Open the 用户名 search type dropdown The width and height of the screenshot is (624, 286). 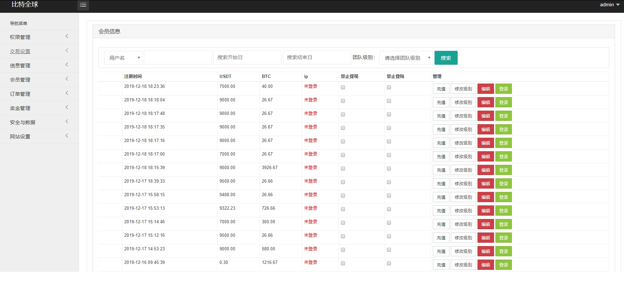(x=123, y=58)
